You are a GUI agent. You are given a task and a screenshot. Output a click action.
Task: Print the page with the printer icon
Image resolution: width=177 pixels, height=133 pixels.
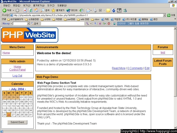[95, 11]
